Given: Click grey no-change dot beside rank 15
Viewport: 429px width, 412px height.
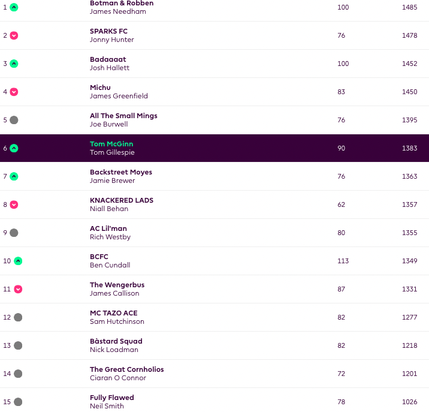Looking at the screenshot, I should click(18, 402).
